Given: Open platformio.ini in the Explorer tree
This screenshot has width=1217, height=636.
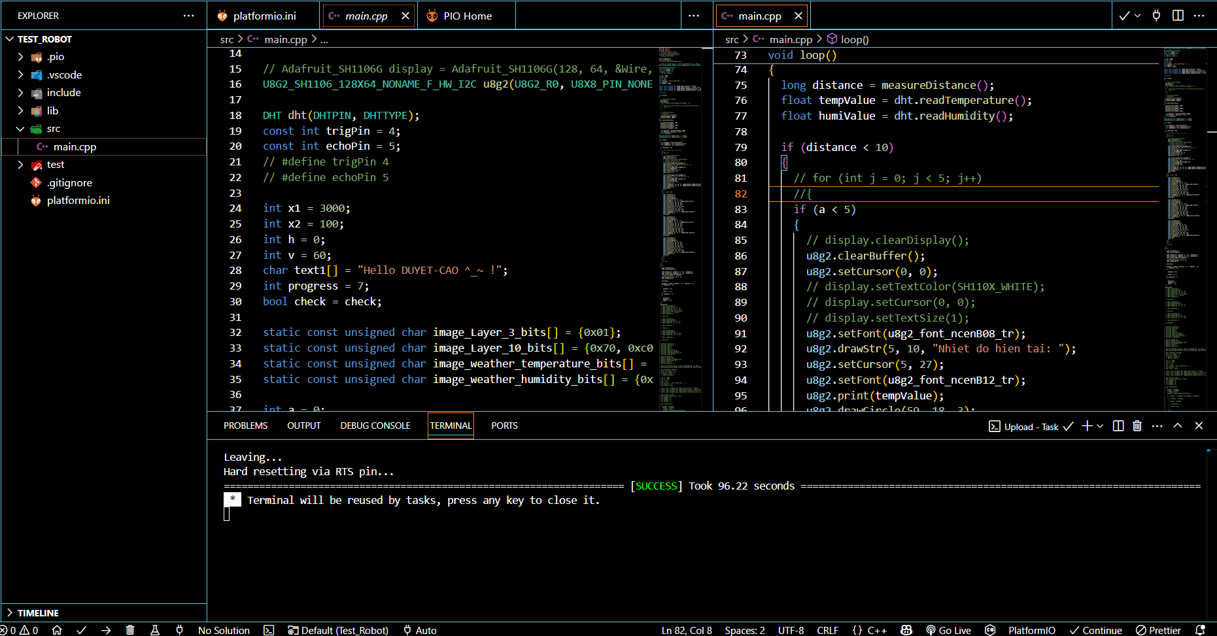Looking at the screenshot, I should 78,201.
